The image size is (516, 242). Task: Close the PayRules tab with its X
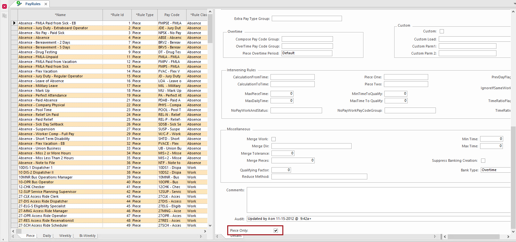tap(46, 4)
